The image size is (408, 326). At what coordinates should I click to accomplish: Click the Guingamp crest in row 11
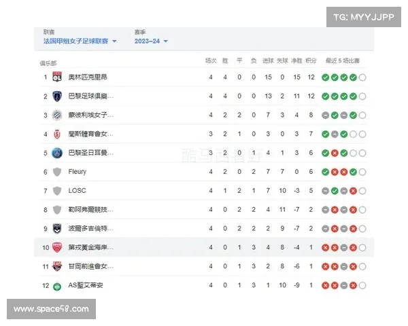click(57, 266)
